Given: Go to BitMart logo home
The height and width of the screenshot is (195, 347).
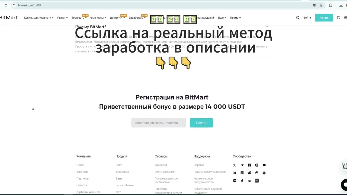Looking at the screenshot, I should [9, 18].
